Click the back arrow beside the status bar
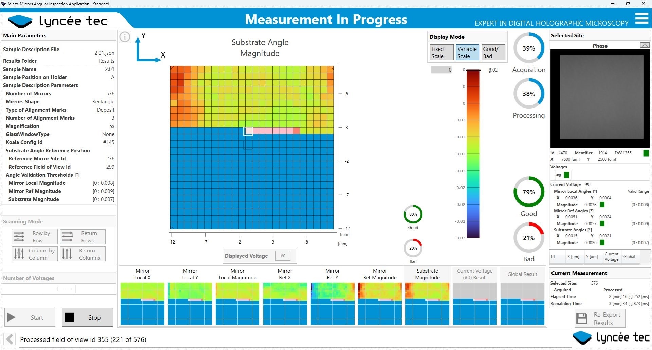The height and width of the screenshot is (350, 652). pyautogui.click(x=10, y=339)
